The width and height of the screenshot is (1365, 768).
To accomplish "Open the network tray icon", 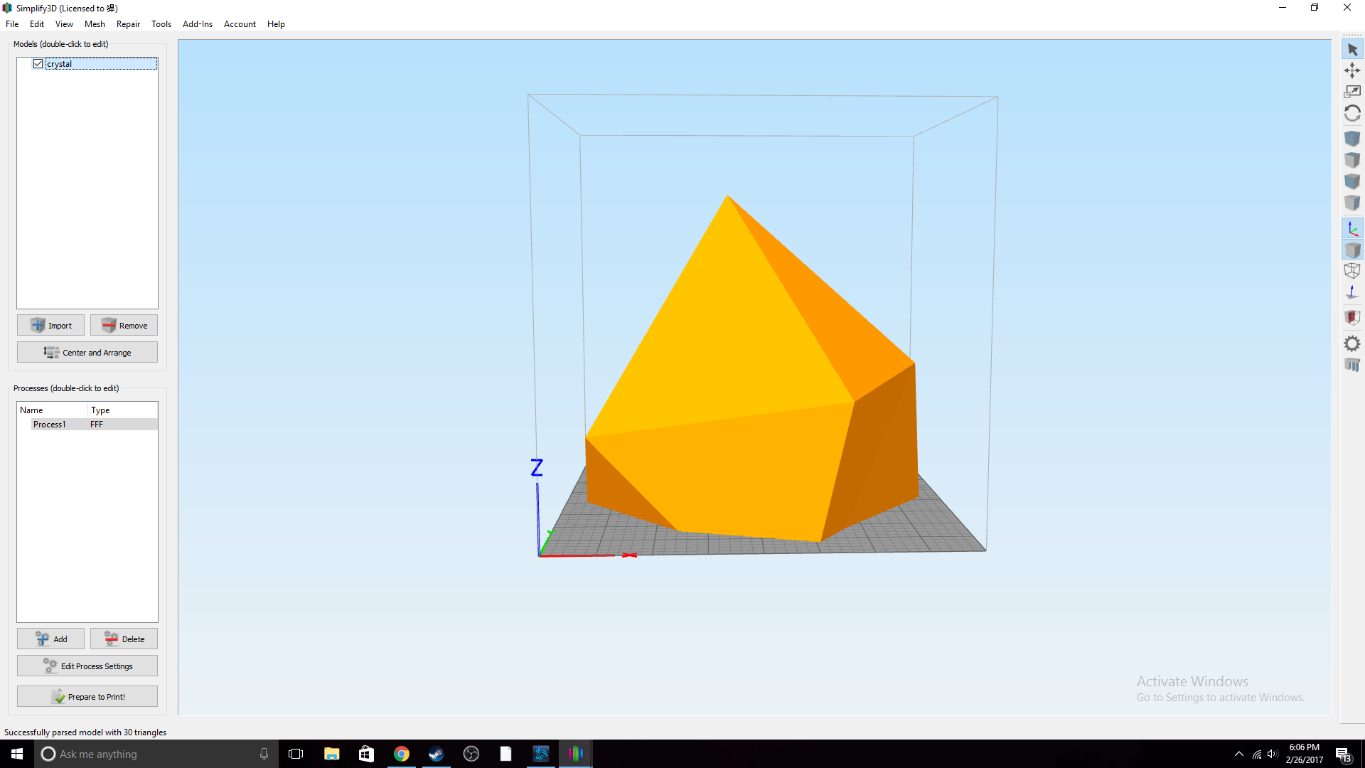I will coord(1257,754).
